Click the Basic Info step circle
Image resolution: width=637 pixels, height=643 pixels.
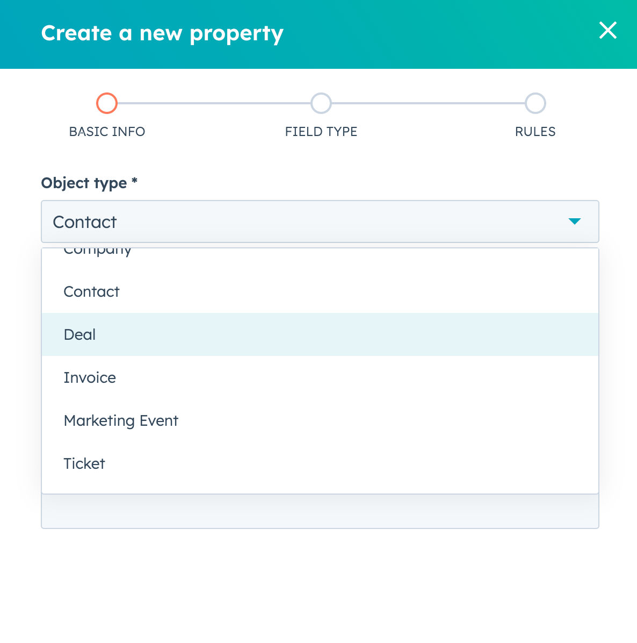(107, 103)
